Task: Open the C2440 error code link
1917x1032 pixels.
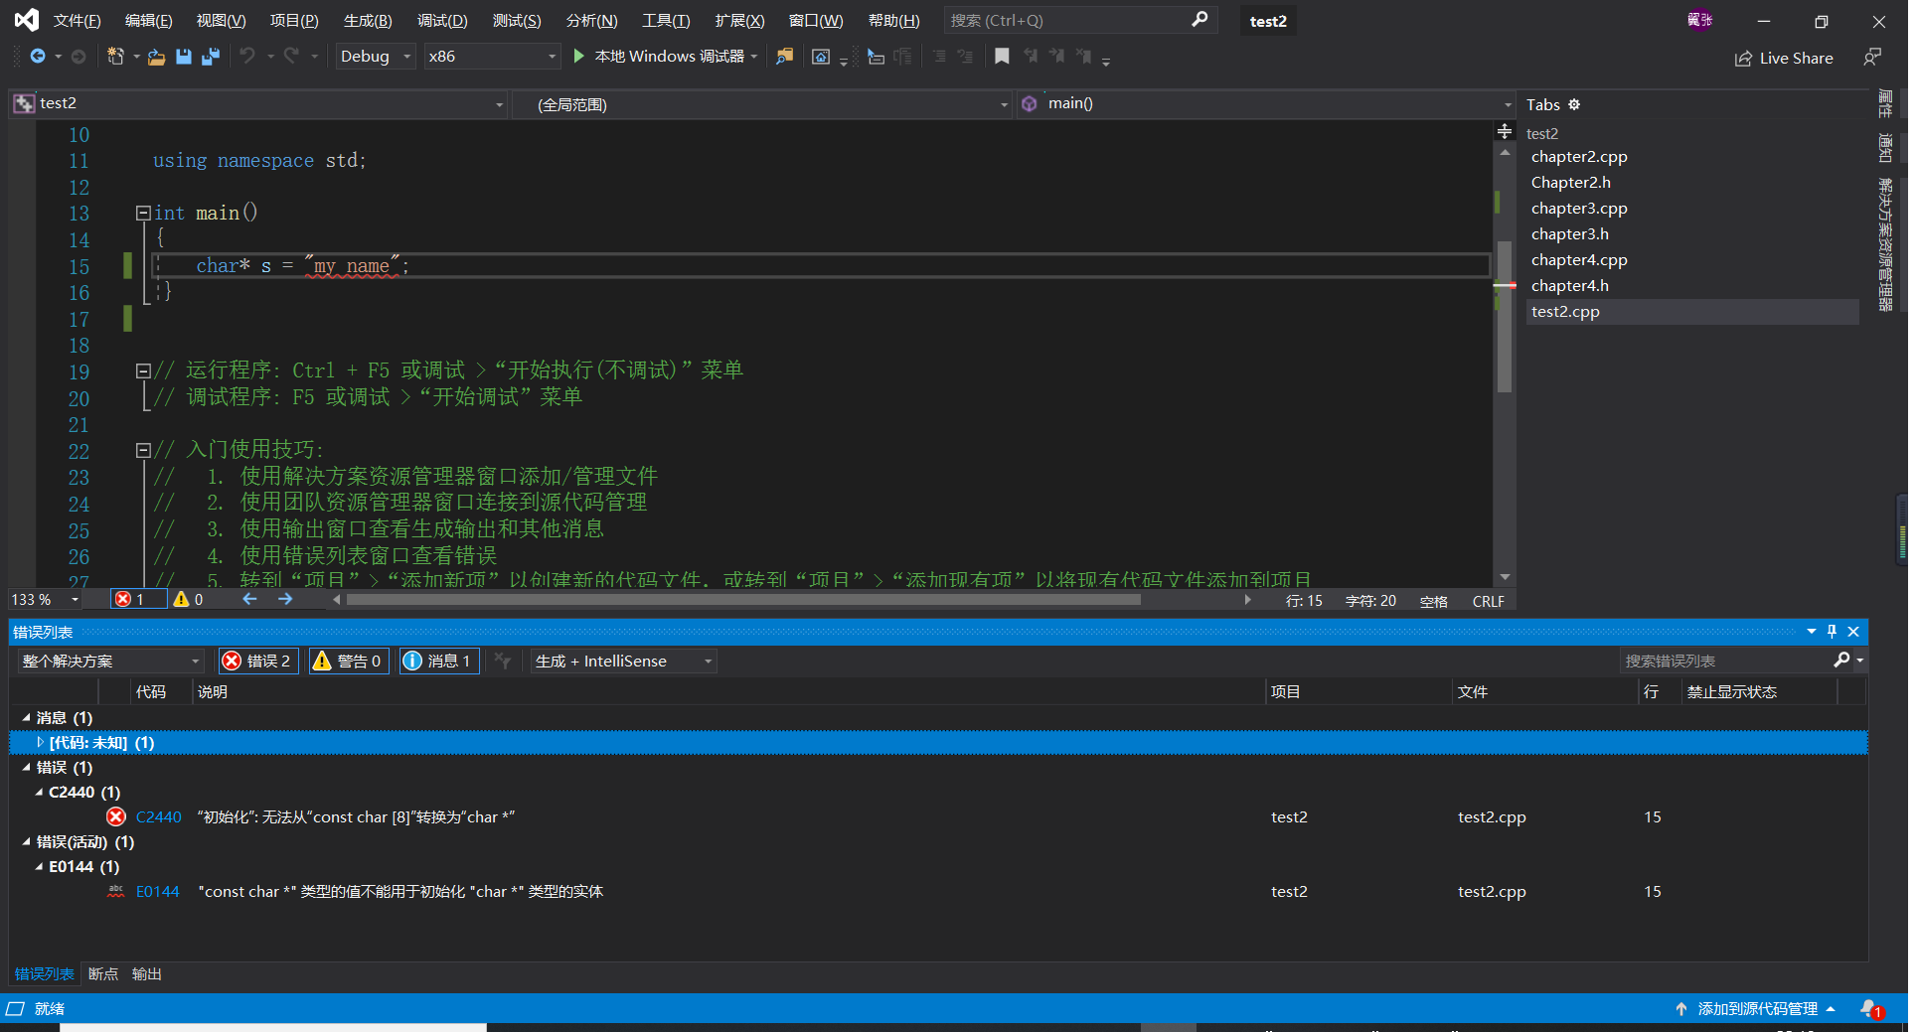Action: (x=159, y=817)
